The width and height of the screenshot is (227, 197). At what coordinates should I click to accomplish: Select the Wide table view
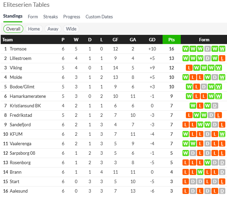71,29
